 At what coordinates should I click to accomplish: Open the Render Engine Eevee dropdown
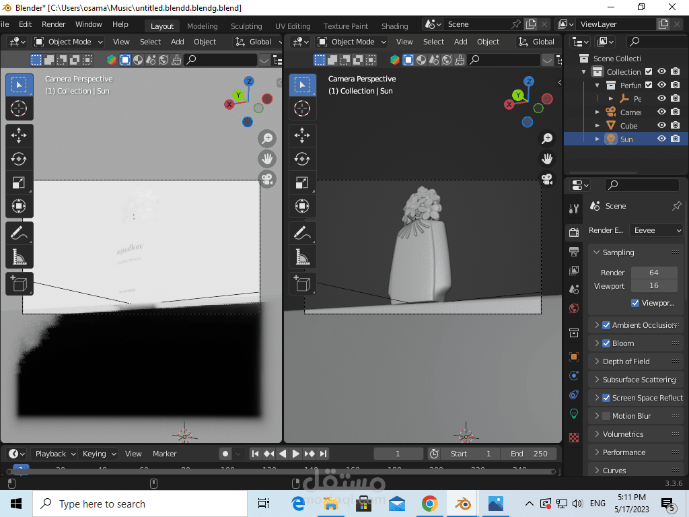(657, 230)
